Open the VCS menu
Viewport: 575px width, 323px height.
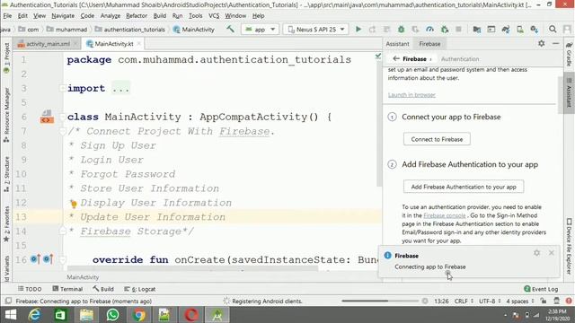coord(214,16)
